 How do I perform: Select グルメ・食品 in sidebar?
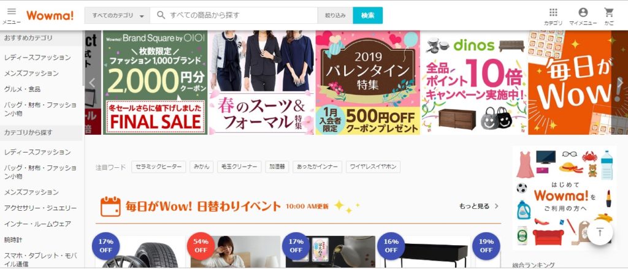[x=23, y=89]
